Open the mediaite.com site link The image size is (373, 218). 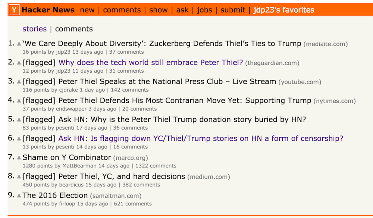[325, 44]
